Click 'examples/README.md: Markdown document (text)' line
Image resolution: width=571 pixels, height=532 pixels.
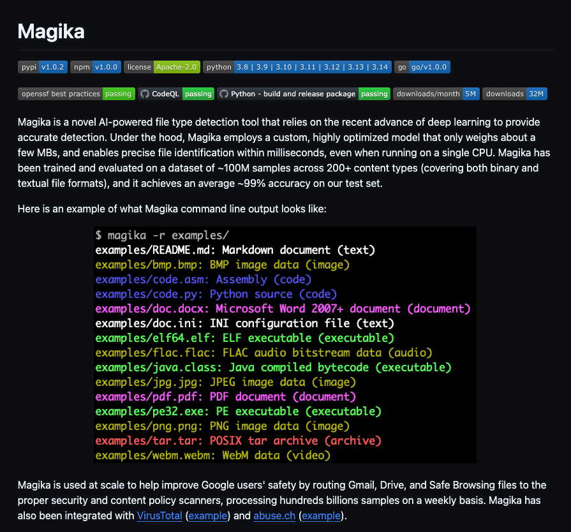(x=235, y=250)
